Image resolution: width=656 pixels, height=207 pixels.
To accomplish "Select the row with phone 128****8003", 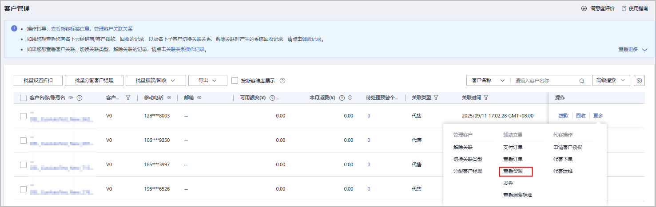I will (x=23, y=116).
